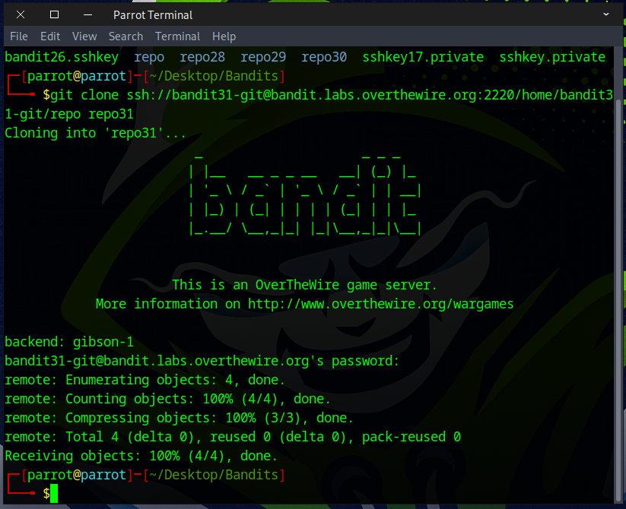Viewport: 626px width, 509px height.
Task: Click the repo30 directory name
Action: pyautogui.click(x=324, y=57)
